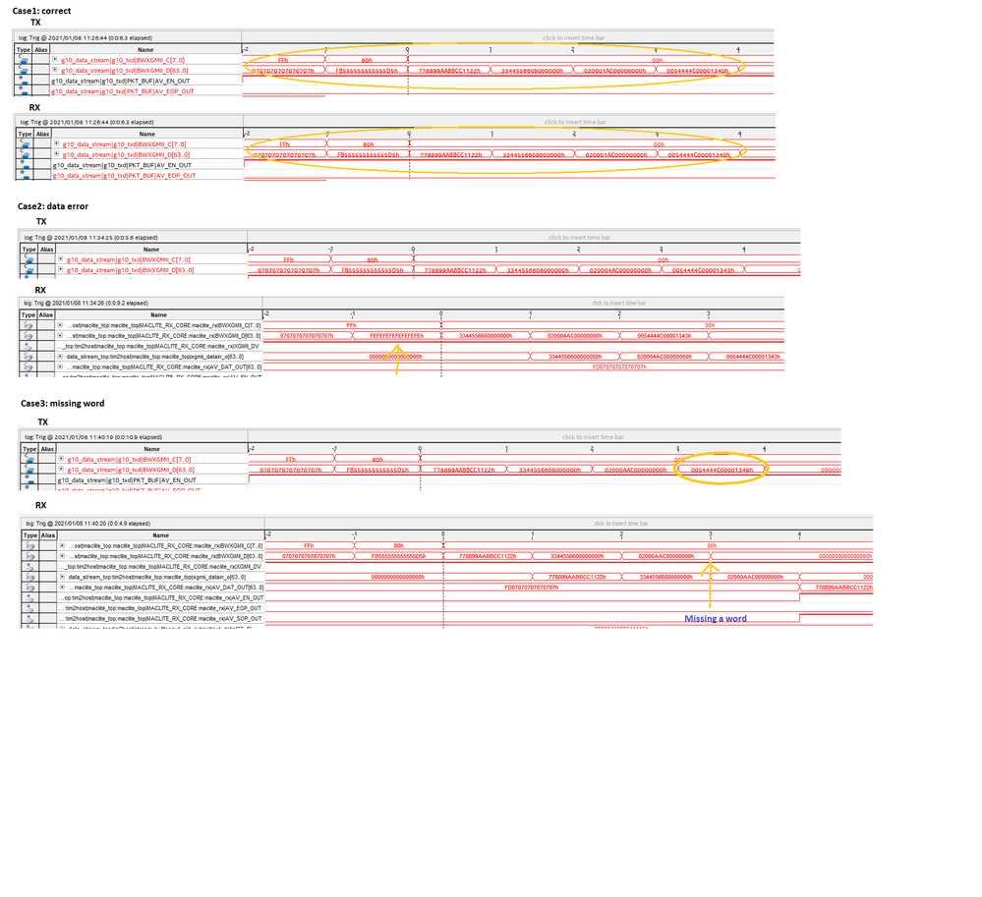This screenshot has width=982, height=897.
Task: Expand AV_DAT_OUT[63..0] bus in Case3 RX
Action: point(63,588)
